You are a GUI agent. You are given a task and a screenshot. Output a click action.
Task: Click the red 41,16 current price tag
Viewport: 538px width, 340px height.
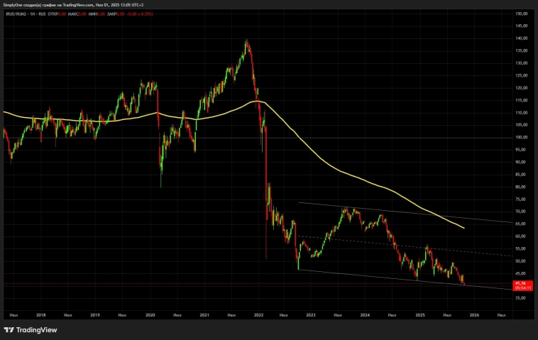pyautogui.click(x=522, y=285)
